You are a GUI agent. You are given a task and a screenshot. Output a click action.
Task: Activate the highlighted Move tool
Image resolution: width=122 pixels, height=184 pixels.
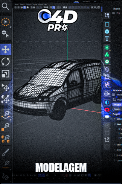(x=6, y=49)
